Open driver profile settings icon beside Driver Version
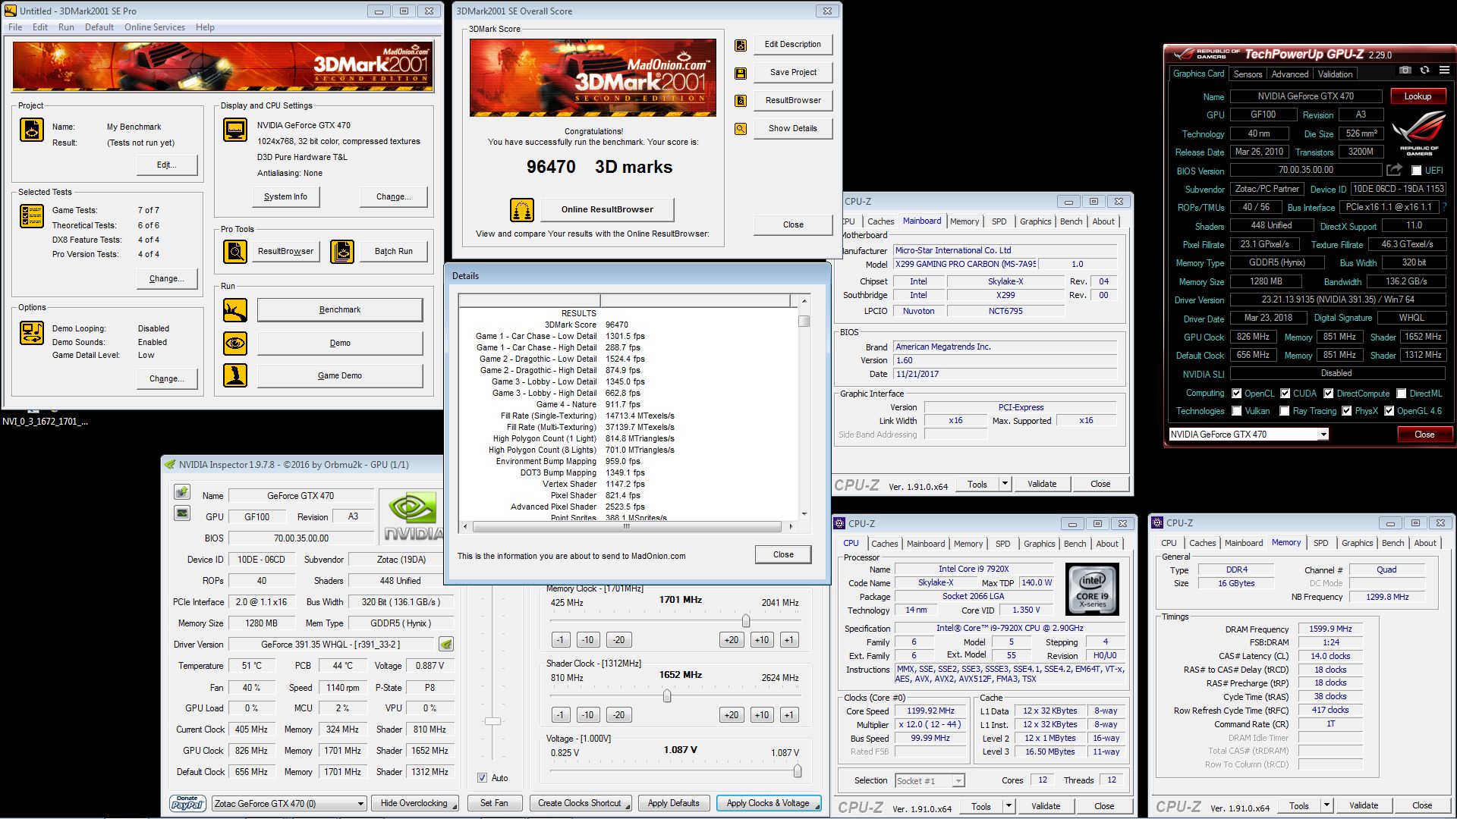 446,645
